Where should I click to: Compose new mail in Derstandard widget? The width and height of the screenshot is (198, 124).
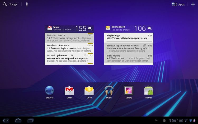149,28
